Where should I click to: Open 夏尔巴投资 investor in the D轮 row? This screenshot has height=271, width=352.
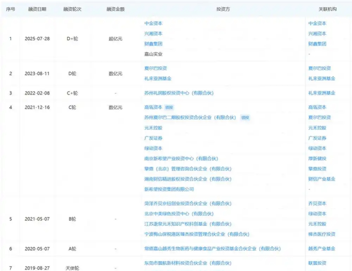pos(156,68)
